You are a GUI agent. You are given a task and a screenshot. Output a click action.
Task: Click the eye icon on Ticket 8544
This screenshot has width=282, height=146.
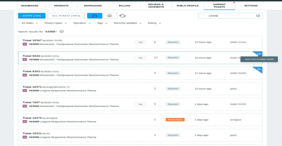[259, 54]
